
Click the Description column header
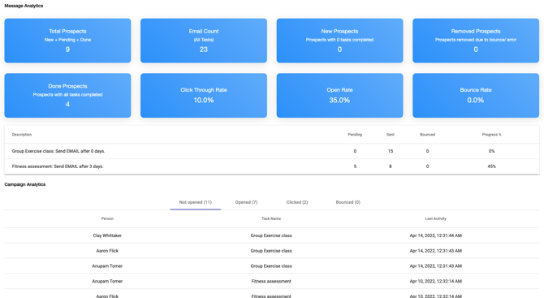22,135
